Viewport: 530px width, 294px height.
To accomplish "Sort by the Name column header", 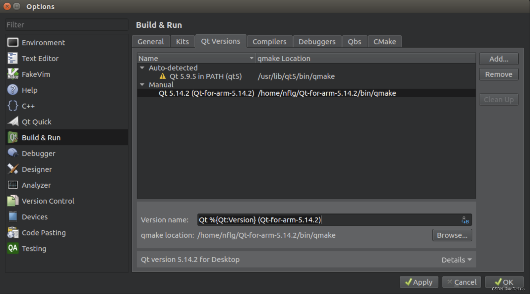I will pyautogui.click(x=196, y=58).
